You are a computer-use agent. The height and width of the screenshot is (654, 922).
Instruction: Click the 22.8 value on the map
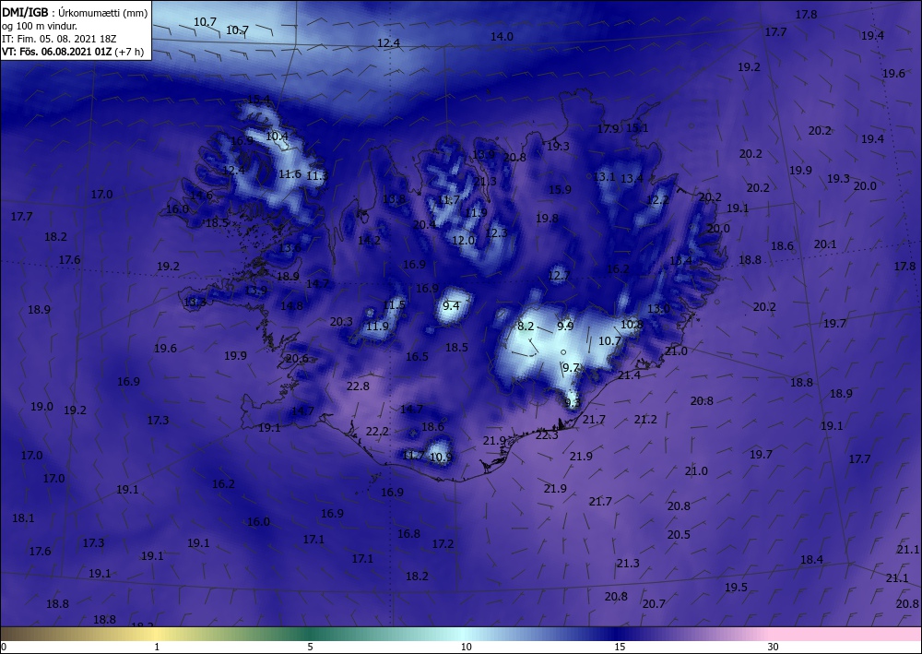coord(358,386)
